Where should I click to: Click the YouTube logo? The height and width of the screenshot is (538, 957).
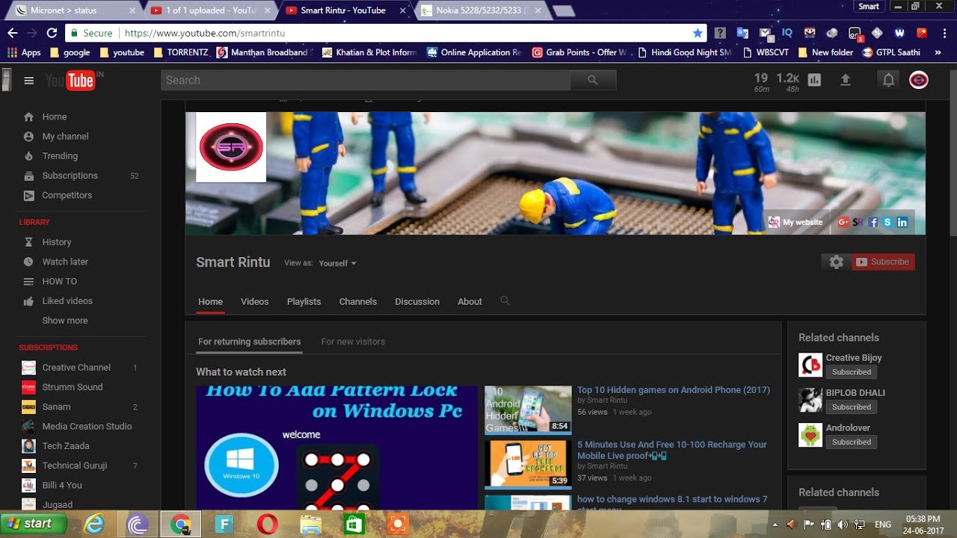pyautogui.click(x=70, y=80)
